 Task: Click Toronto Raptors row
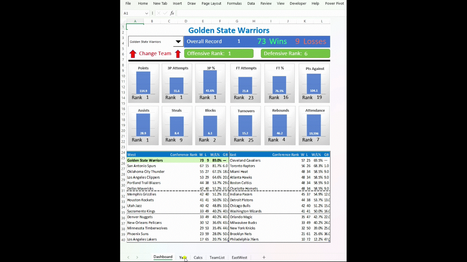[280, 166]
